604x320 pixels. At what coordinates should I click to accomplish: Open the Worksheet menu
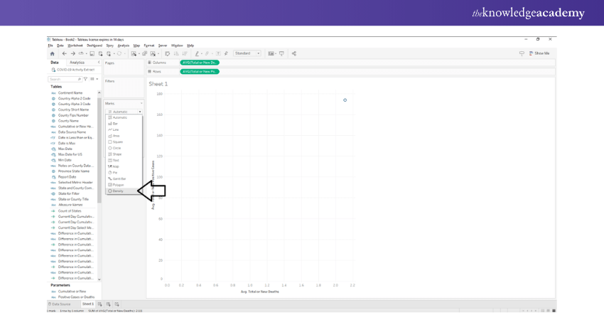[x=75, y=46]
